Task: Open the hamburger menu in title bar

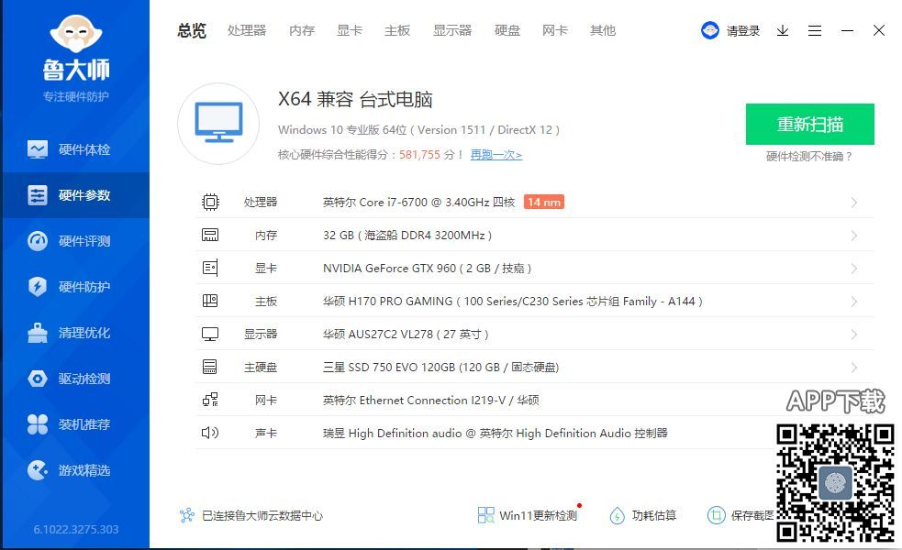Action: pos(815,30)
